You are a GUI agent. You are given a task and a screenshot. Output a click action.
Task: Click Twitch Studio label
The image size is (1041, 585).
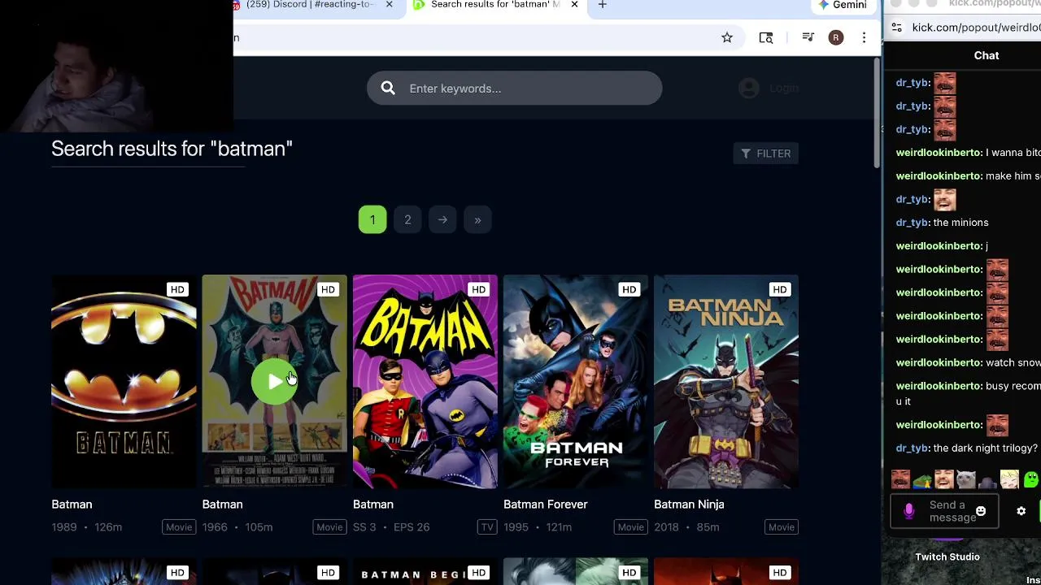point(947,557)
